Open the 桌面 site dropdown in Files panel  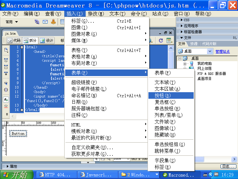(x=210, y=51)
